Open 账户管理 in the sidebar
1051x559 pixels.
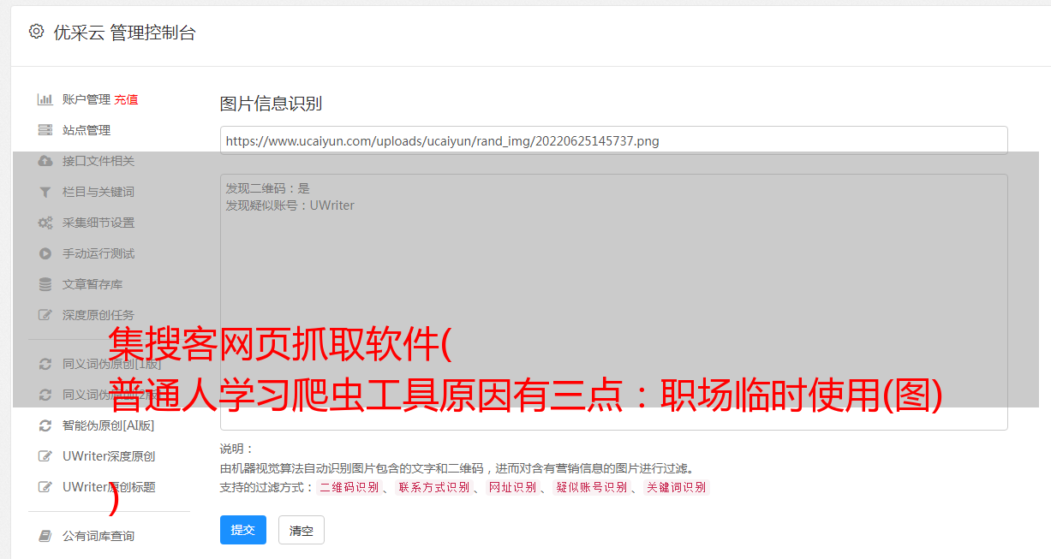(x=87, y=99)
